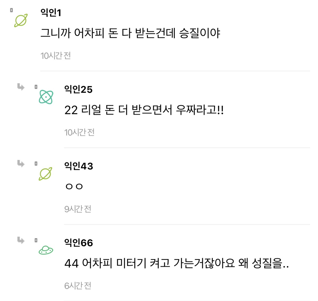Click the reply arrow beside 익인25
Viewport: 318px width, 301px height.
click(x=21, y=87)
